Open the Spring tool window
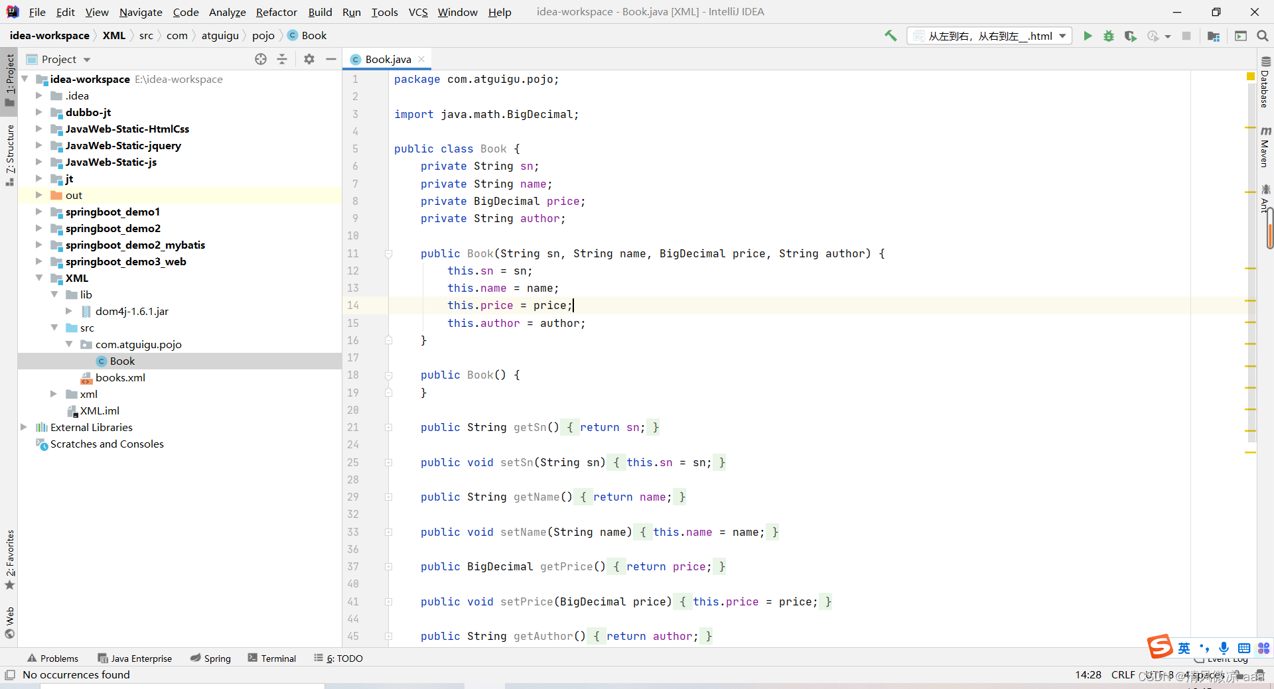The image size is (1274, 689). tap(210, 658)
